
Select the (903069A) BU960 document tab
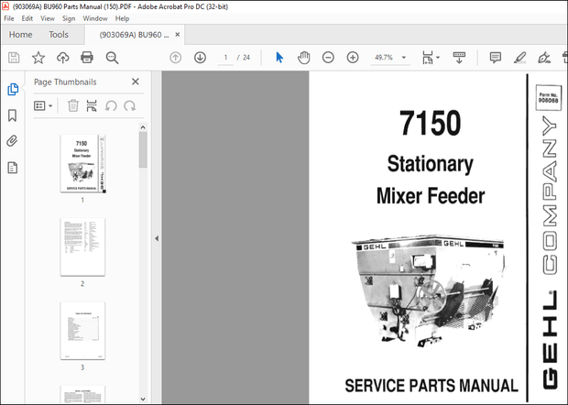[135, 35]
